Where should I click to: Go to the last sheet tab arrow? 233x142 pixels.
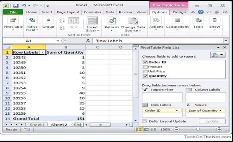point(22,125)
